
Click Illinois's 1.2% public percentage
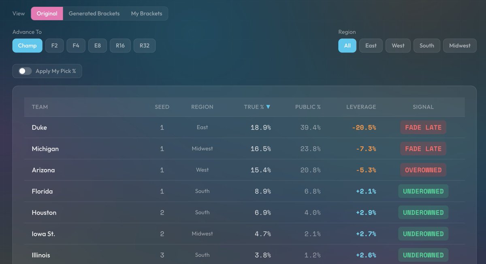[x=312, y=255]
